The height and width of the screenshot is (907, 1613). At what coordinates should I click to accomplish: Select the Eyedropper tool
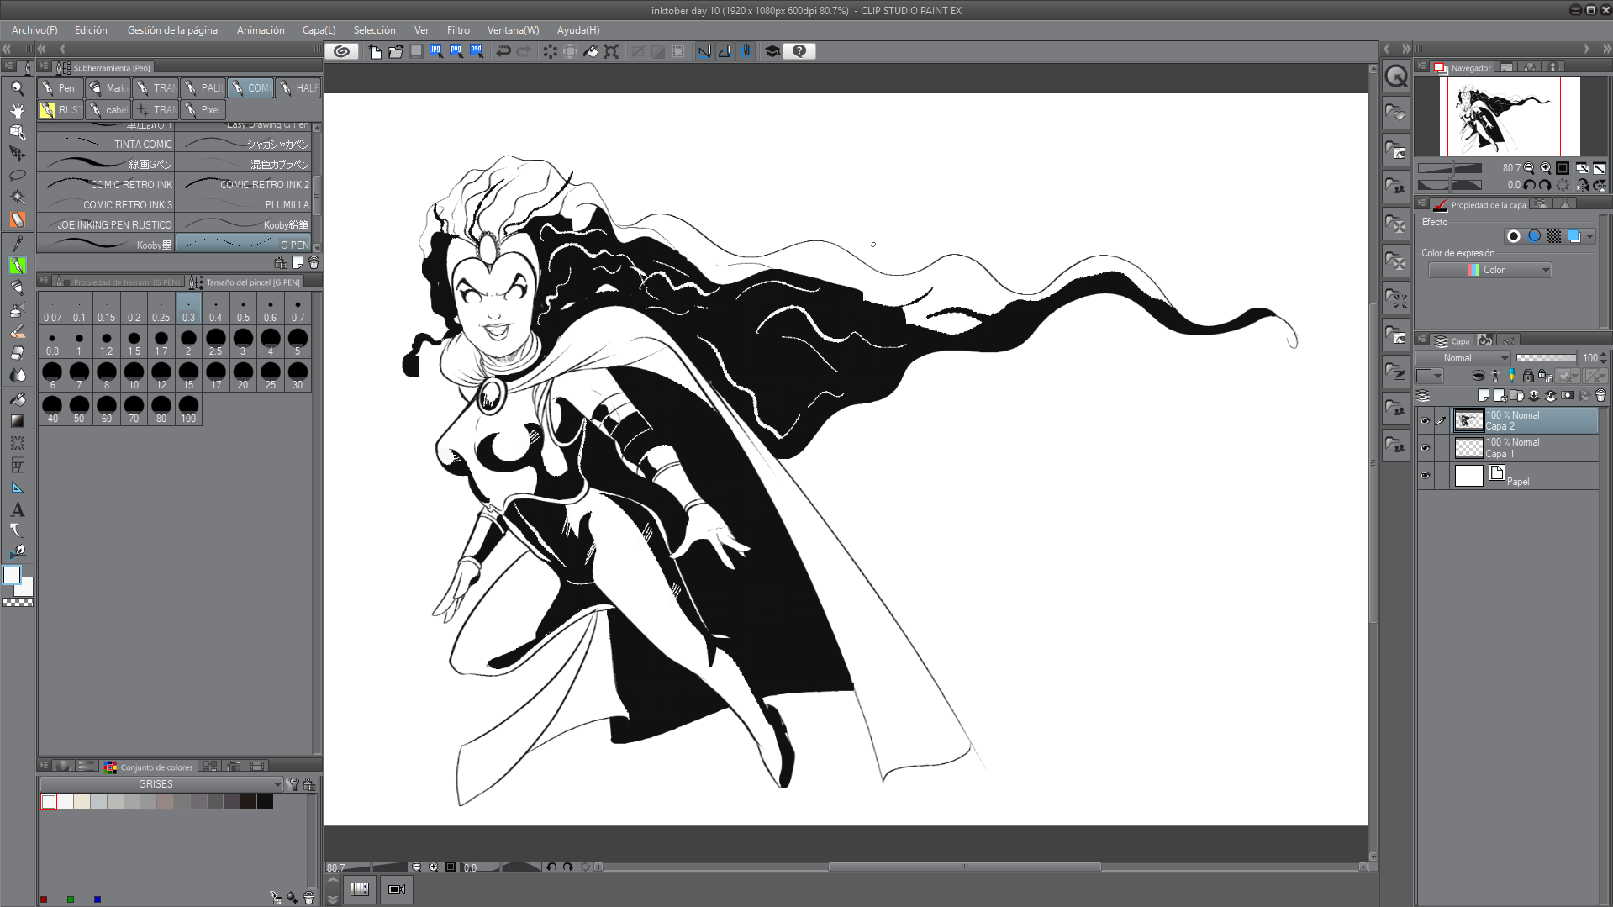point(17,243)
